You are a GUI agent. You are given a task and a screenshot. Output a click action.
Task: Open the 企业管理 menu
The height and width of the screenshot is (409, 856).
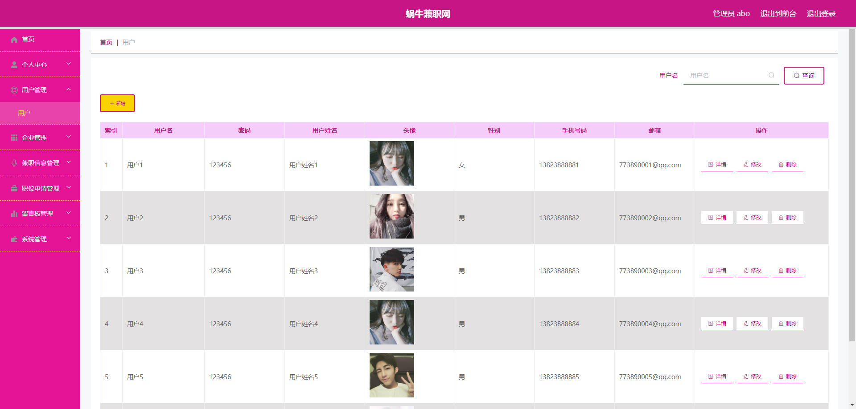40,138
